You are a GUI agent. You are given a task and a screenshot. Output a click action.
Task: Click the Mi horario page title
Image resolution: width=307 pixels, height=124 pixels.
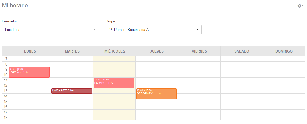point(15,5)
